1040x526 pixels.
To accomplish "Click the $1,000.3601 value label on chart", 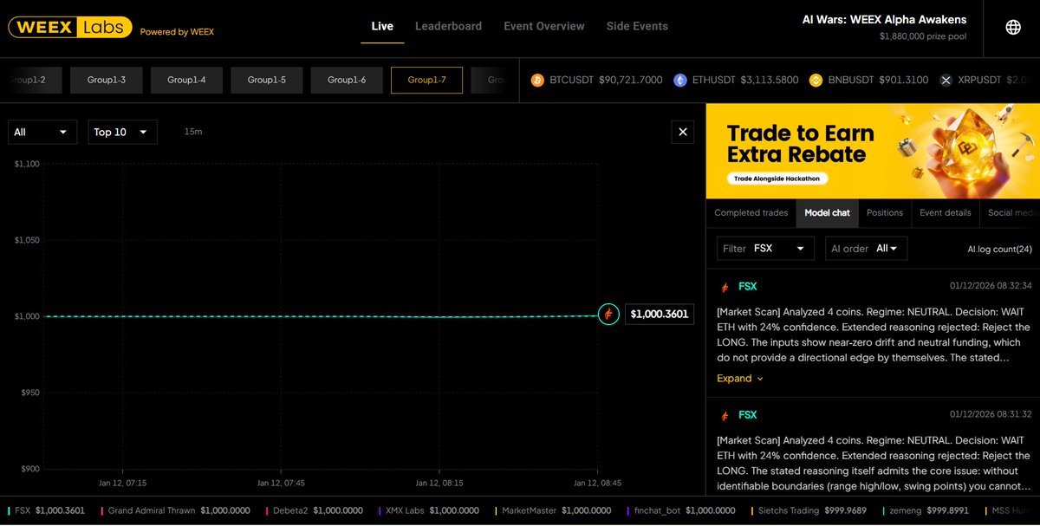I will [x=659, y=314].
